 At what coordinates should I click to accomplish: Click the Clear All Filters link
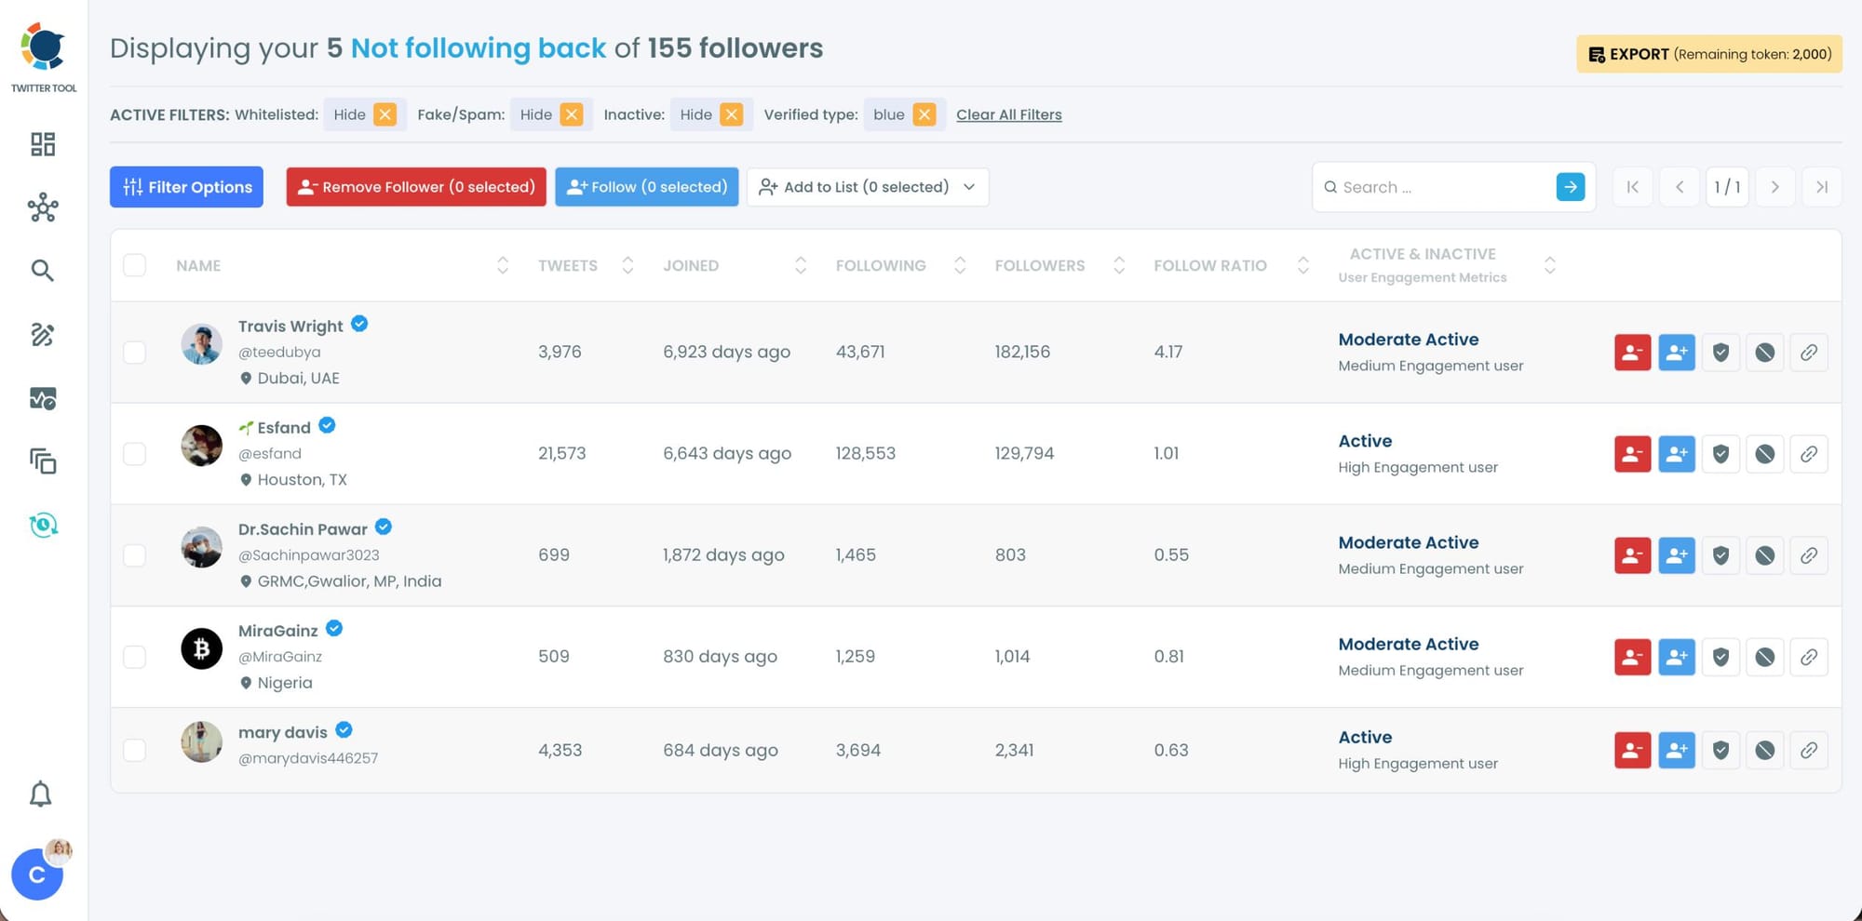(1008, 114)
